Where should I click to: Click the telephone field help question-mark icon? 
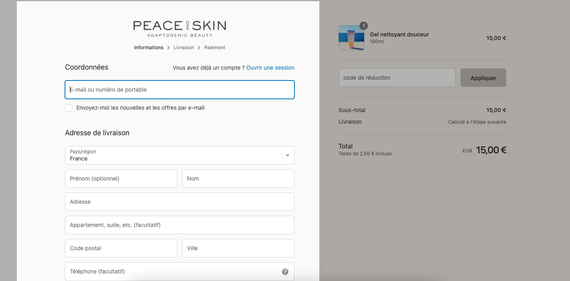[x=285, y=272]
